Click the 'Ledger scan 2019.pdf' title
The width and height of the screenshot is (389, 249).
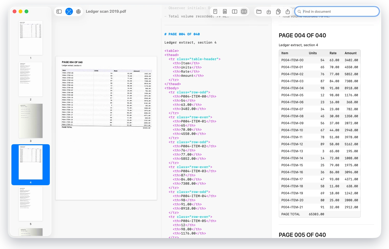coord(106,11)
